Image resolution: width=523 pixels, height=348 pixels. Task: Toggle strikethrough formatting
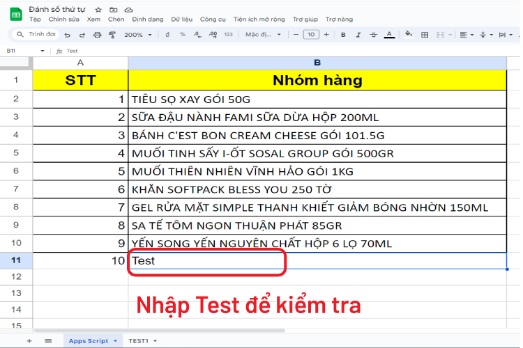point(374,35)
